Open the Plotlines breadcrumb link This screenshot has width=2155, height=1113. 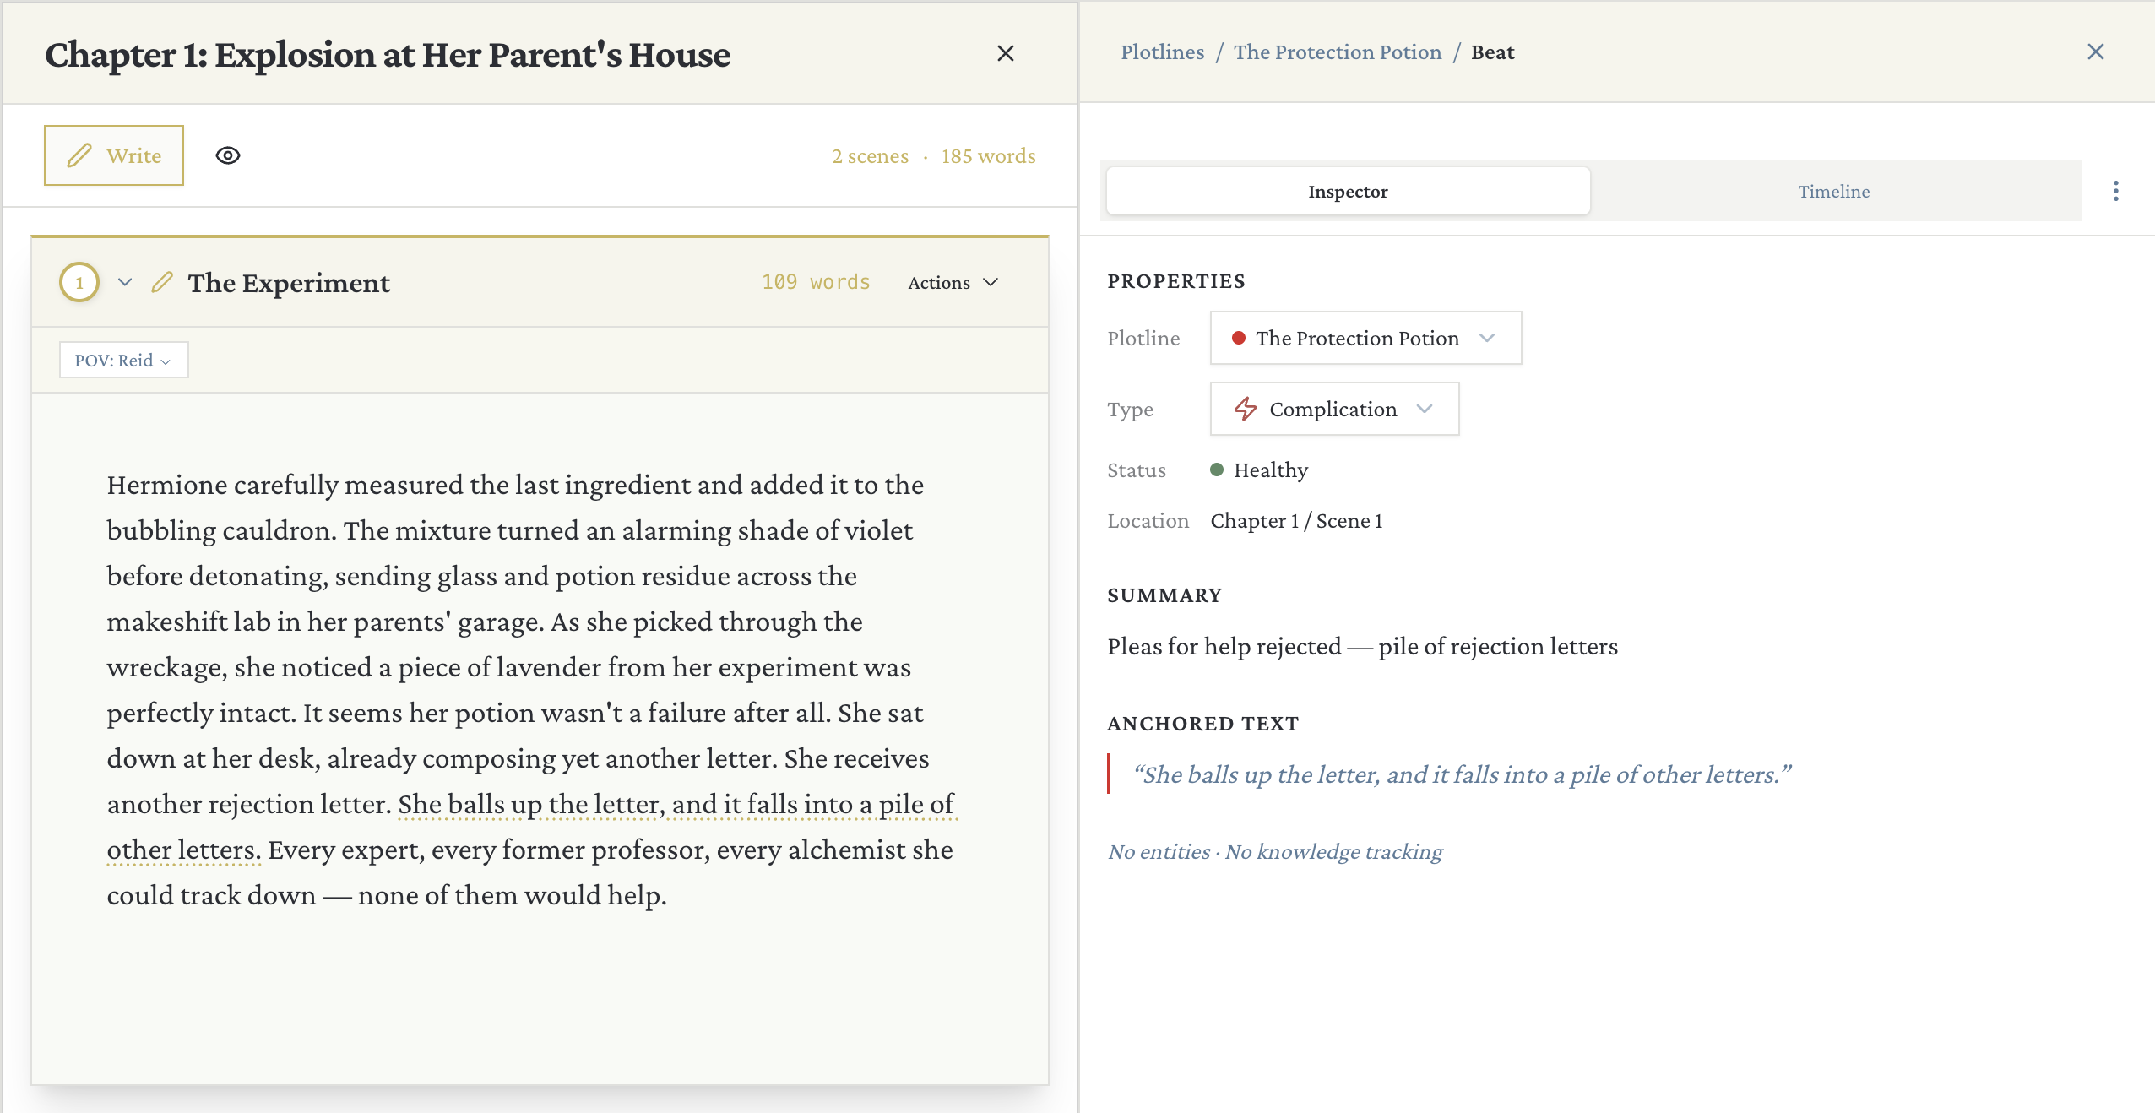point(1163,52)
